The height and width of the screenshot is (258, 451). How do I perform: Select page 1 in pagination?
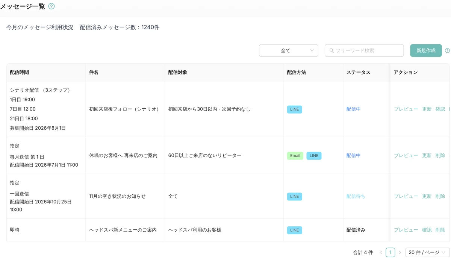pyautogui.click(x=390, y=252)
